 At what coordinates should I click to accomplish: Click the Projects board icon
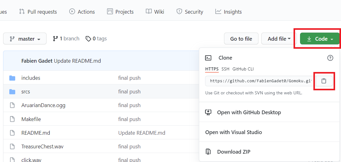(110, 11)
